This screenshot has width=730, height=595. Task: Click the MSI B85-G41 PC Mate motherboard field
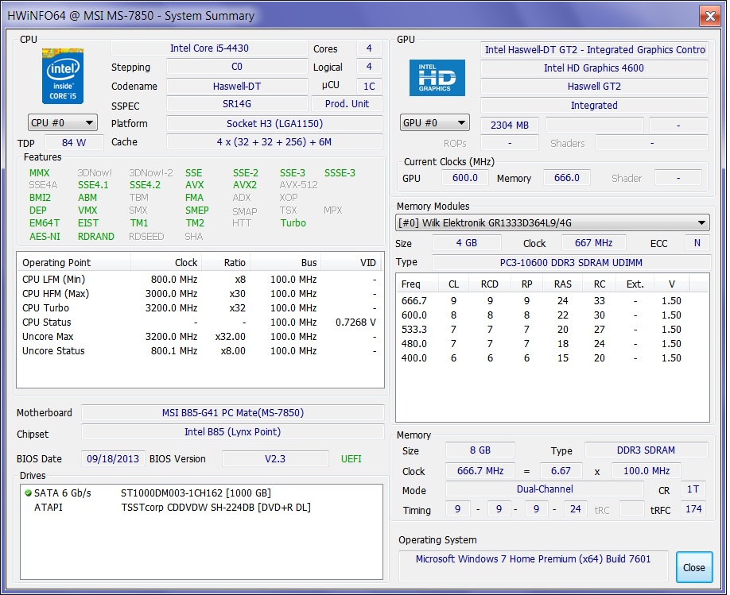tap(233, 412)
